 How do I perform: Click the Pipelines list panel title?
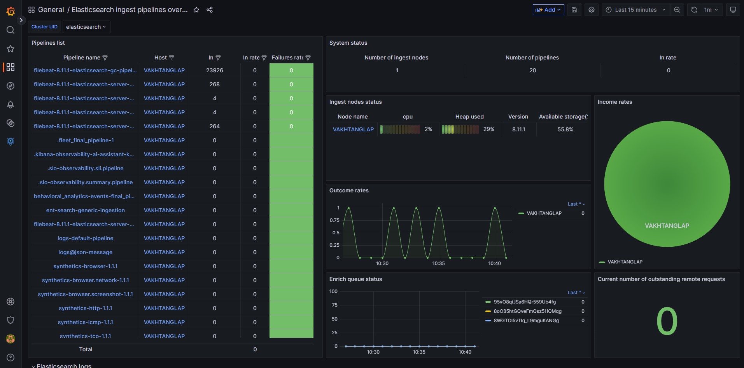pyautogui.click(x=48, y=43)
